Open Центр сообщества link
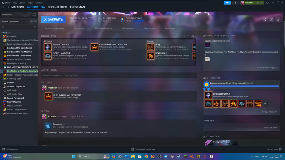The image size is (285, 160). pos(104,28)
